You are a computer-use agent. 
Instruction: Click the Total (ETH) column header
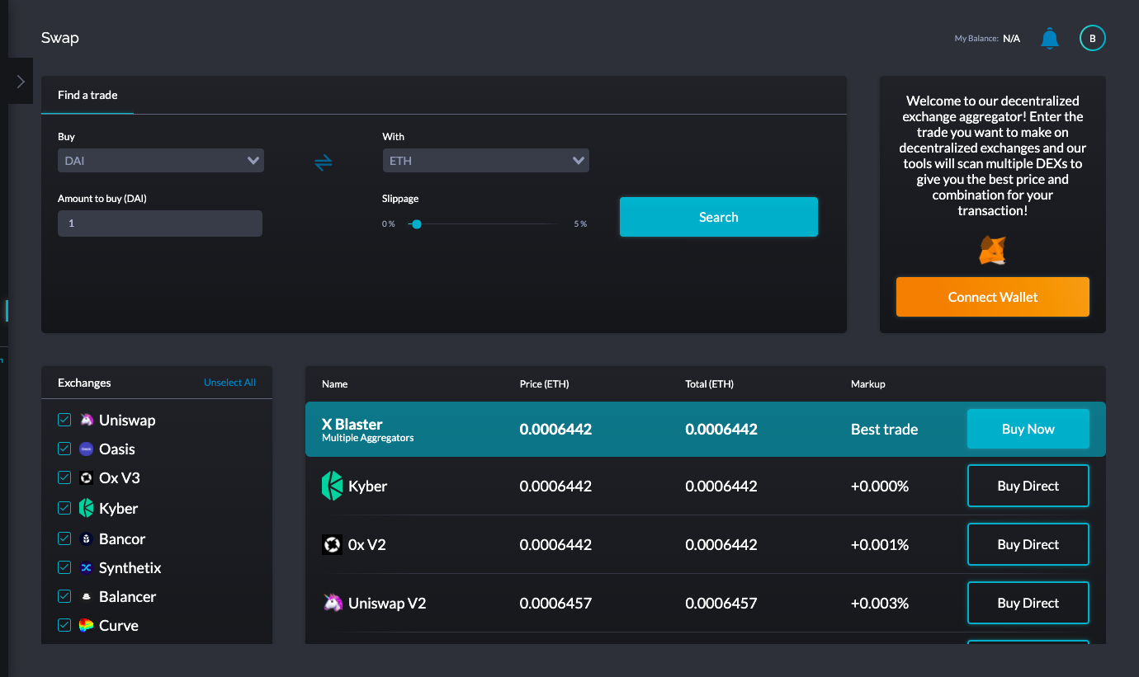pyautogui.click(x=710, y=384)
